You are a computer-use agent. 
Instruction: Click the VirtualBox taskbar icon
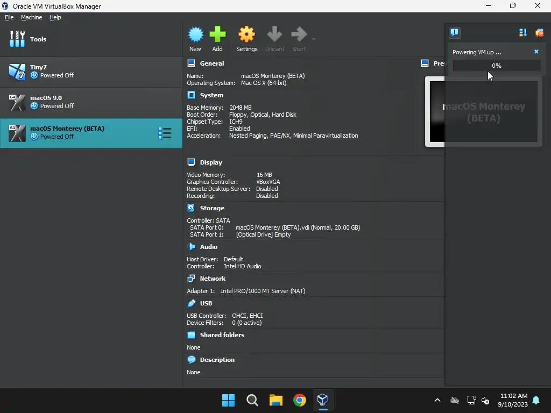coord(323,400)
